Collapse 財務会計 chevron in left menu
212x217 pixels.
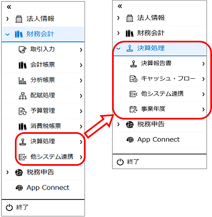tap(7, 34)
